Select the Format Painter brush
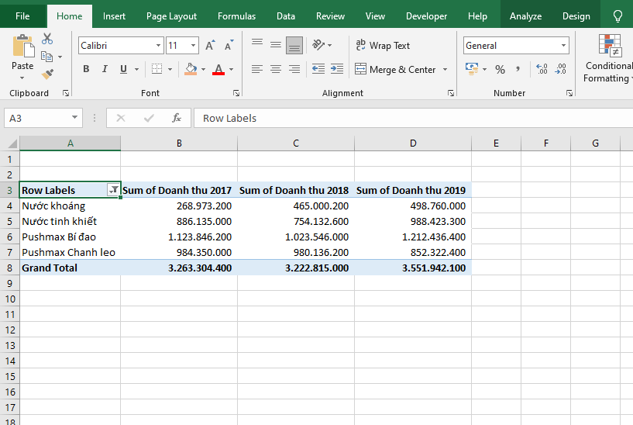The width and height of the screenshot is (633, 425). pos(47,74)
